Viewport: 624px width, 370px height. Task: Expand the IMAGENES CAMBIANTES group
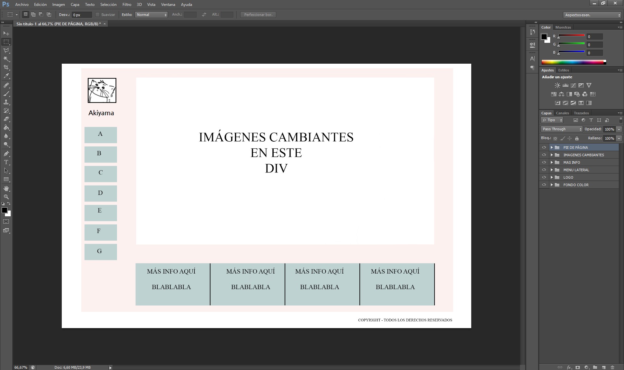coord(552,155)
